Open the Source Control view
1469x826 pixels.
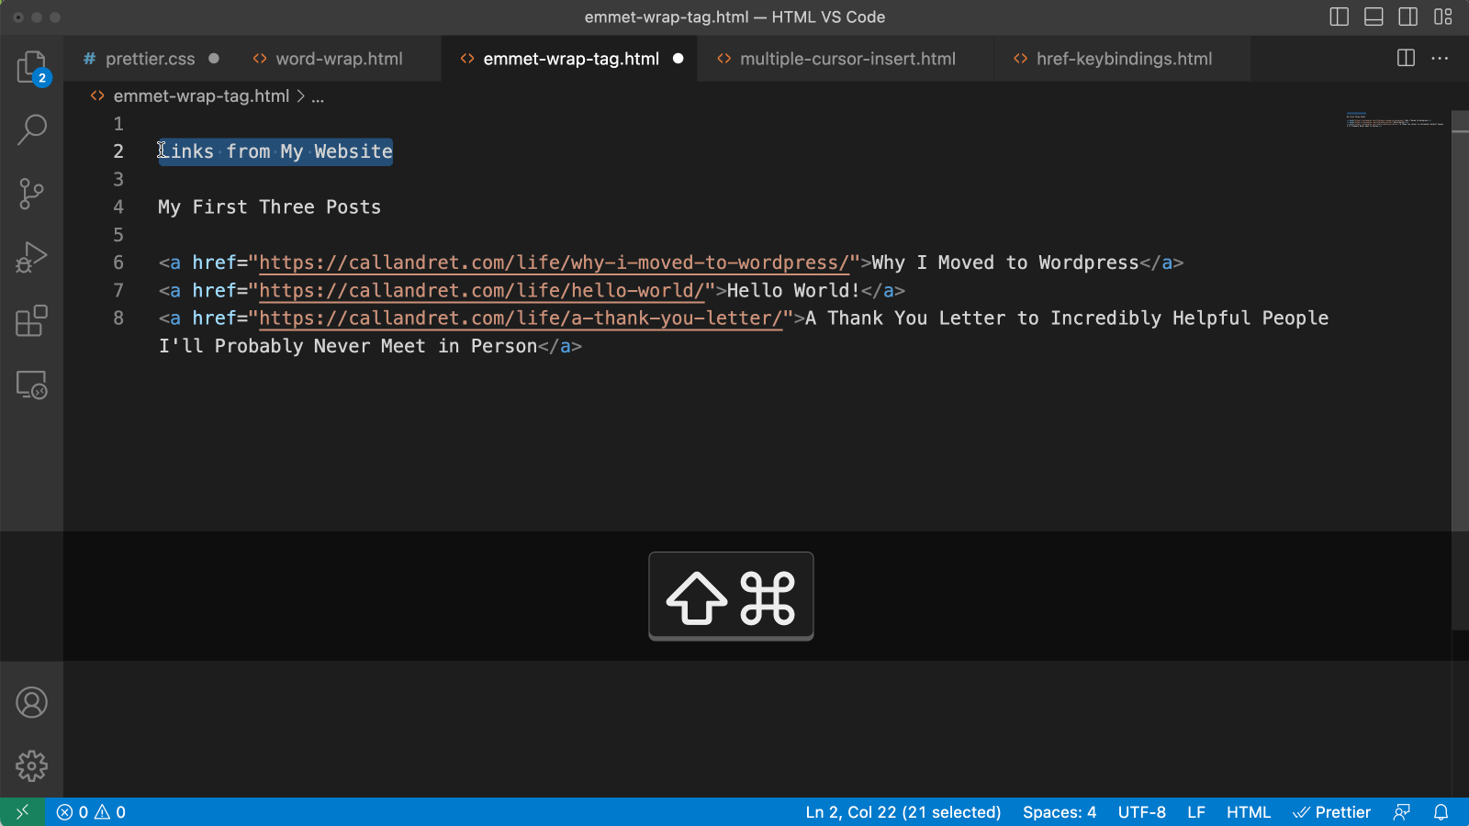coord(31,194)
